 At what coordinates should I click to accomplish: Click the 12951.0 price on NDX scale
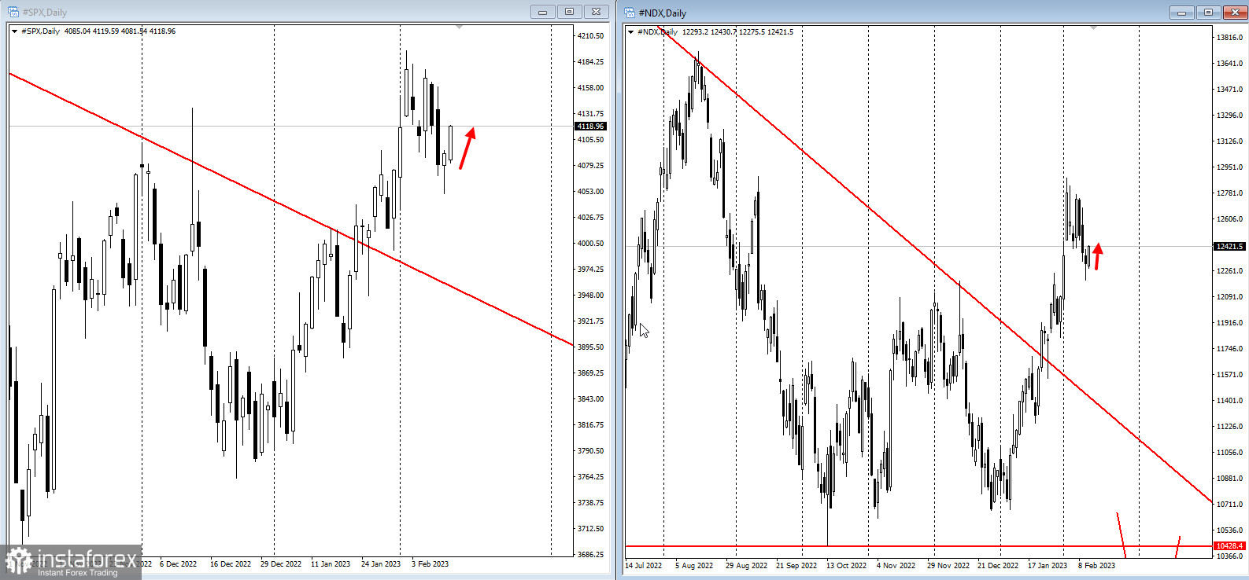click(x=1229, y=167)
